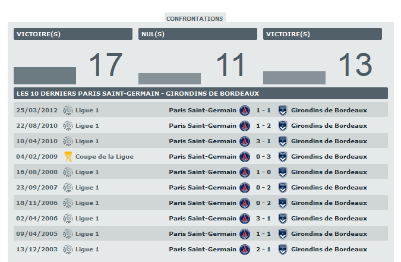
Task: Select the Confrontations tab
Action: coord(194,18)
